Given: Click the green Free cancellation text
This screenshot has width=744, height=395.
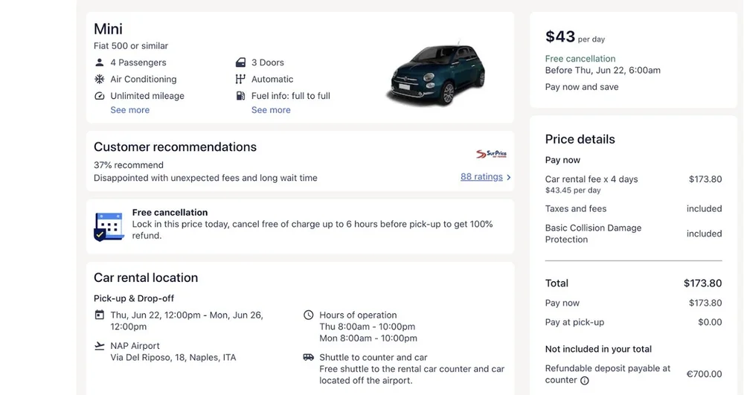Looking at the screenshot, I should (580, 59).
